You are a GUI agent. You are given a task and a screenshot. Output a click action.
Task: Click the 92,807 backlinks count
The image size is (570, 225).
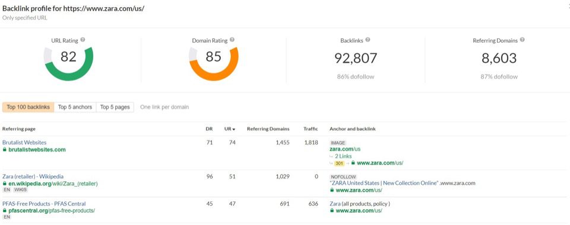[x=355, y=59]
